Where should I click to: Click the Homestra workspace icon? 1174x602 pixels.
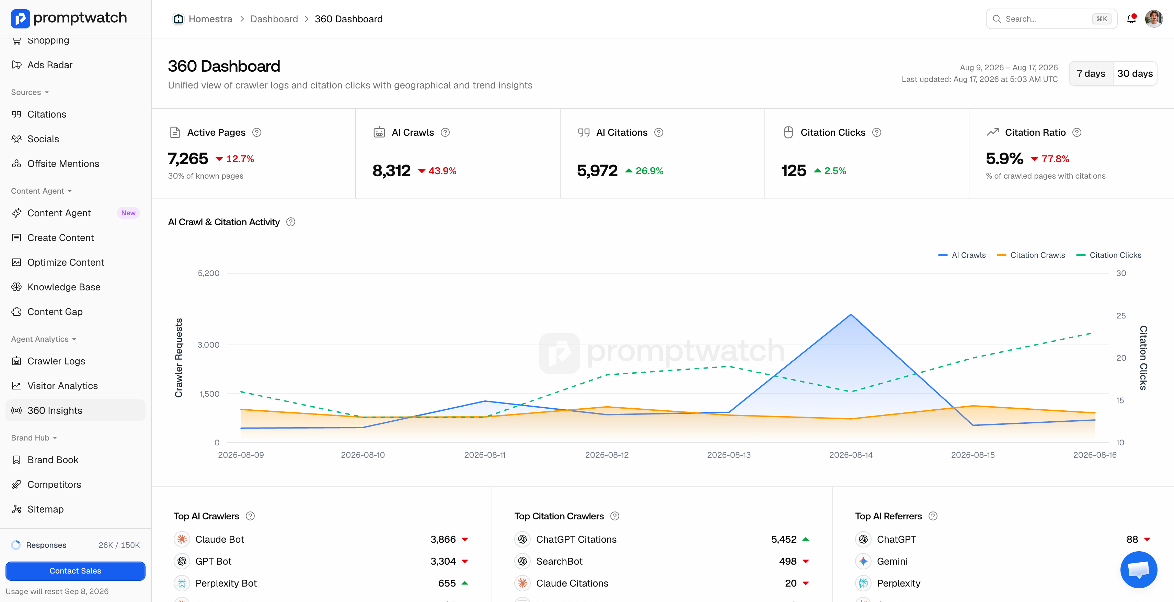pos(178,19)
